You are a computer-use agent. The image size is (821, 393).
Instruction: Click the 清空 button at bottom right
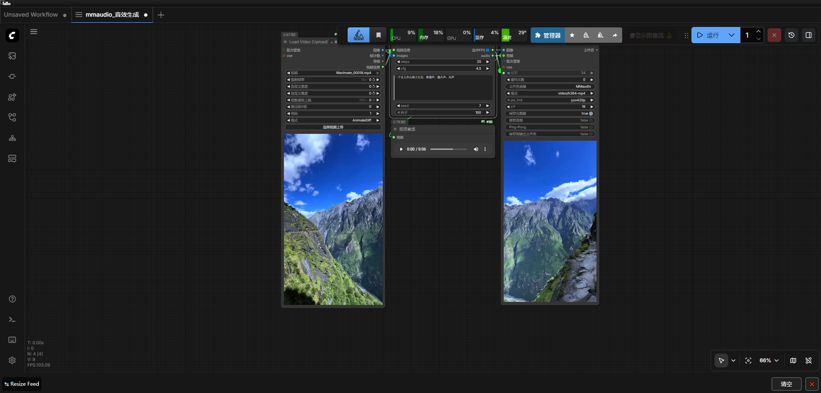point(786,384)
